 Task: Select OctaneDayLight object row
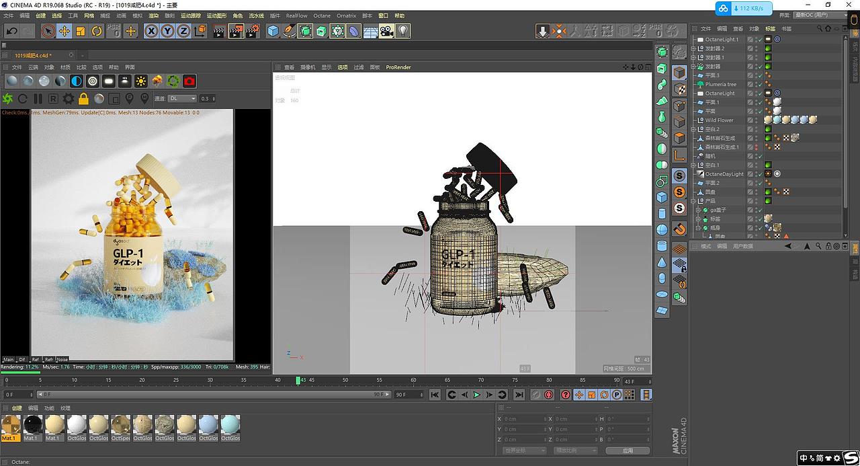[724, 173]
